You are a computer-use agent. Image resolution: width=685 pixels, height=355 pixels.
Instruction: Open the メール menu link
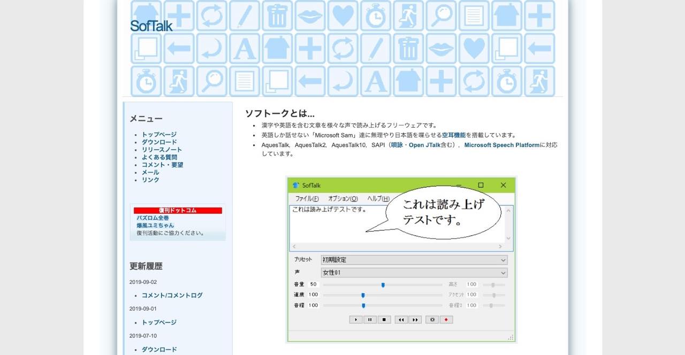(x=150, y=172)
